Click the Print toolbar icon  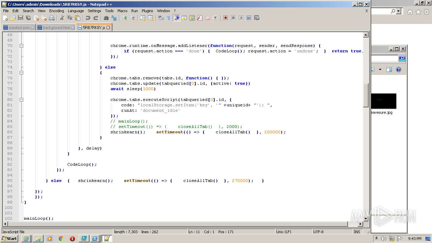(x=52, y=18)
